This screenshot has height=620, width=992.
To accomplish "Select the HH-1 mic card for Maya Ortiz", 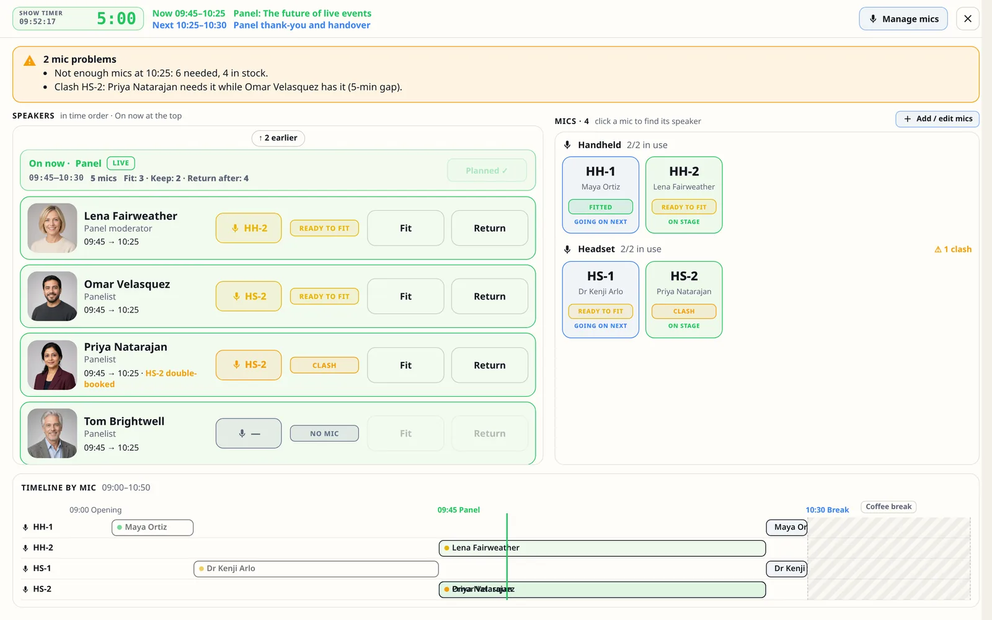I will pyautogui.click(x=600, y=195).
